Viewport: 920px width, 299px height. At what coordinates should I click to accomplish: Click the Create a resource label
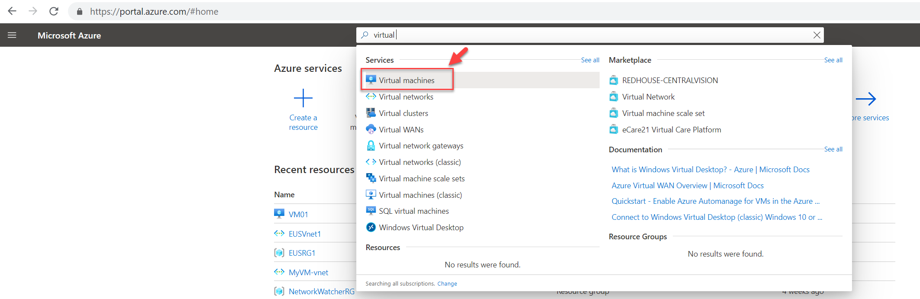[303, 122]
